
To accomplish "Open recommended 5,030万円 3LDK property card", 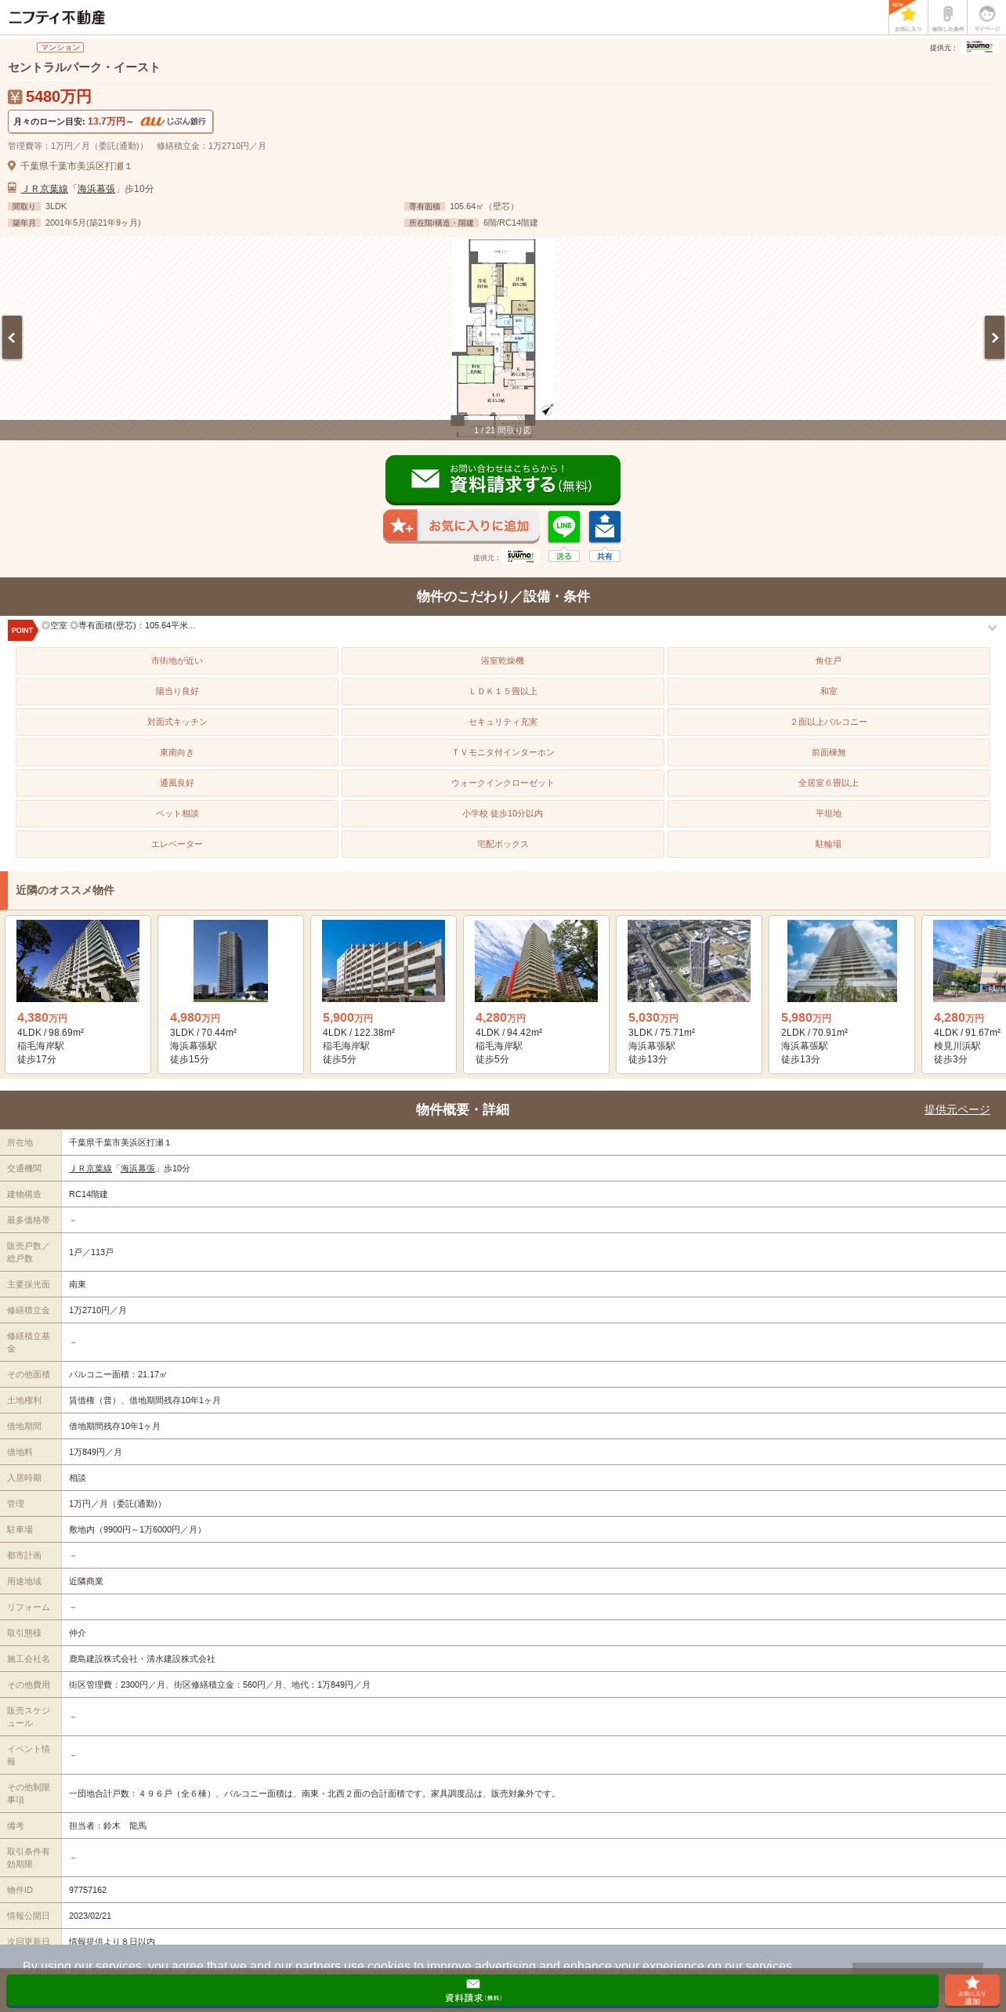I will click(x=689, y=994).
